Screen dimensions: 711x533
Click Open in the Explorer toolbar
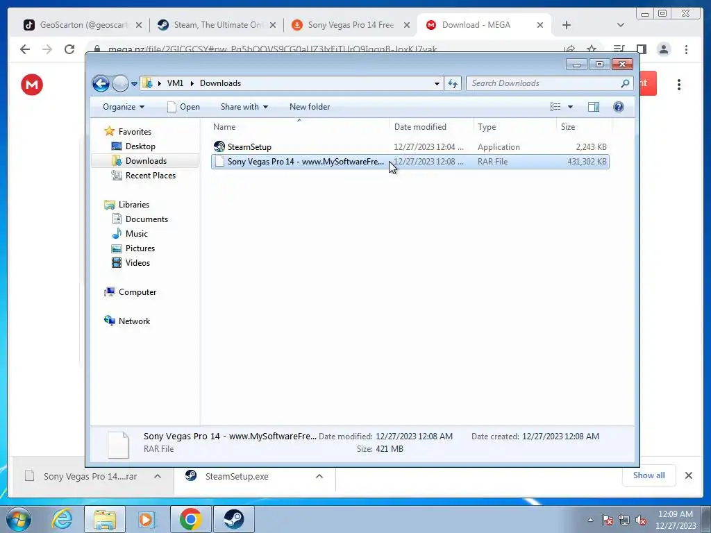tap(183, 107)
